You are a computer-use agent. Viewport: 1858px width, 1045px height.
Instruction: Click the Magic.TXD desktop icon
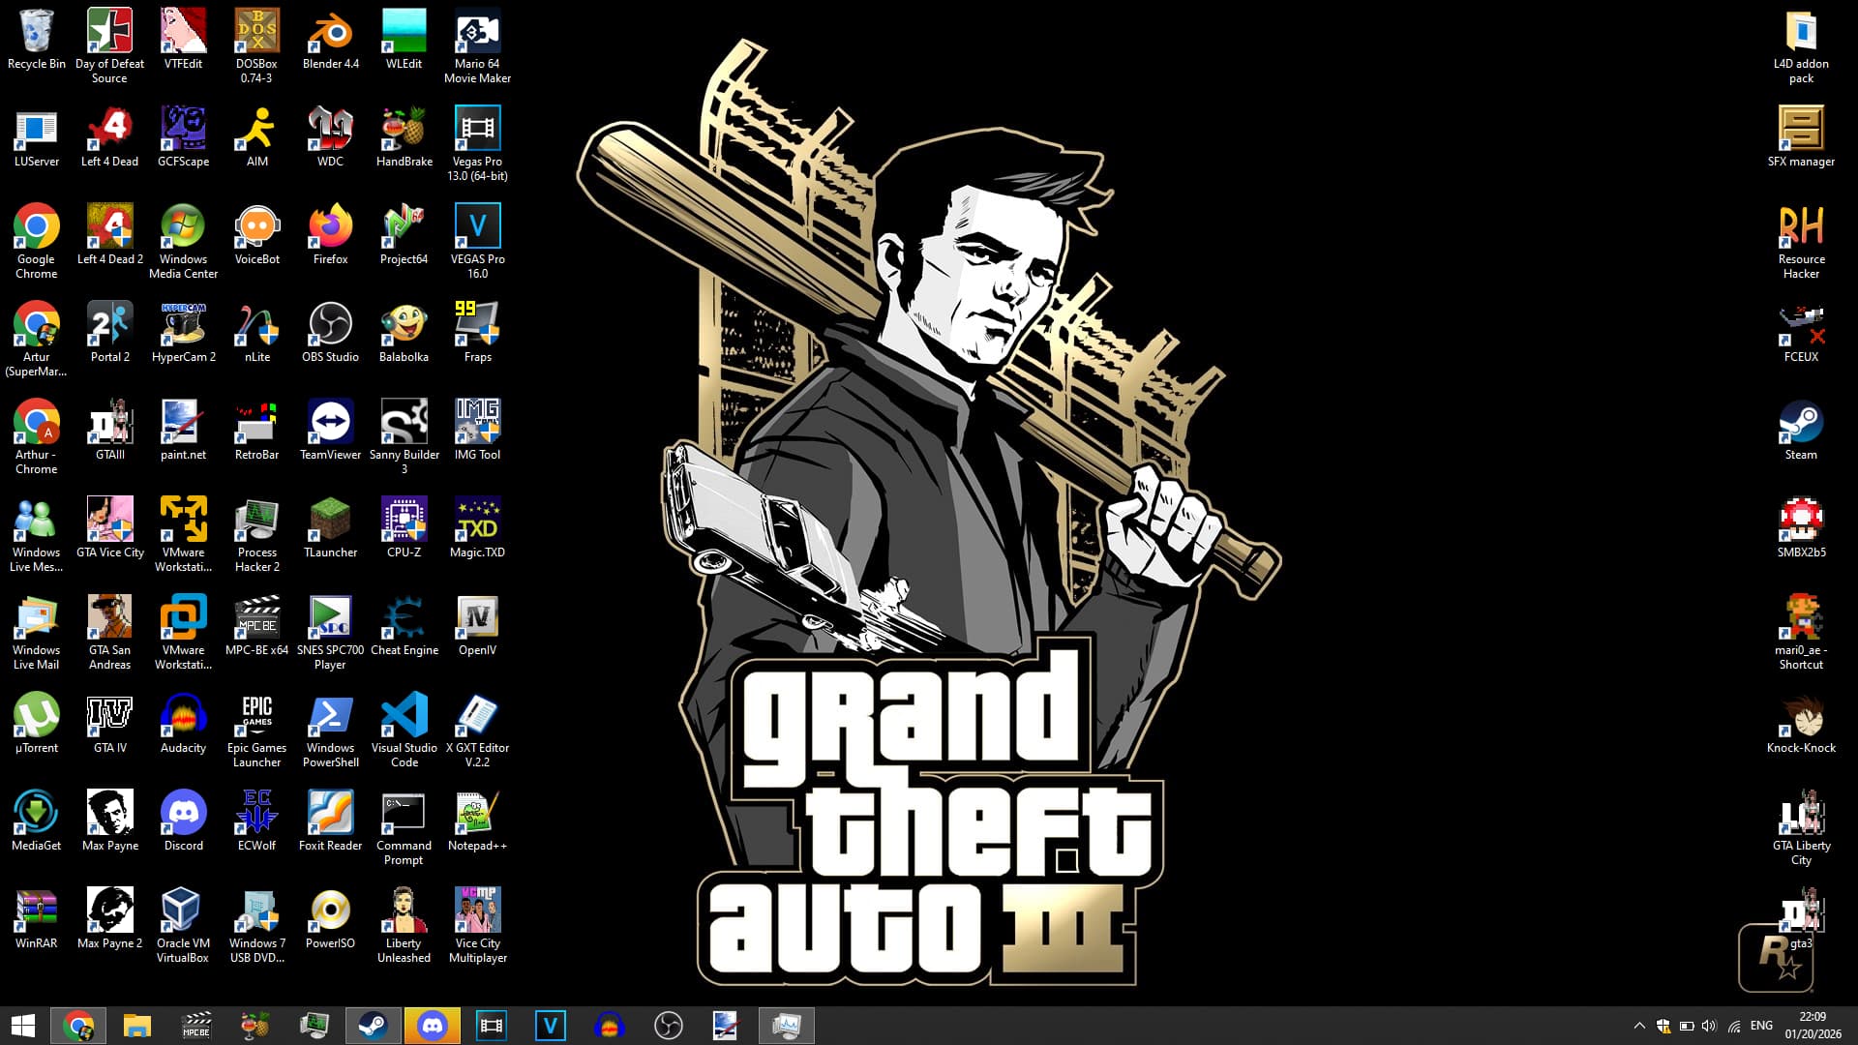coord(477,521)
